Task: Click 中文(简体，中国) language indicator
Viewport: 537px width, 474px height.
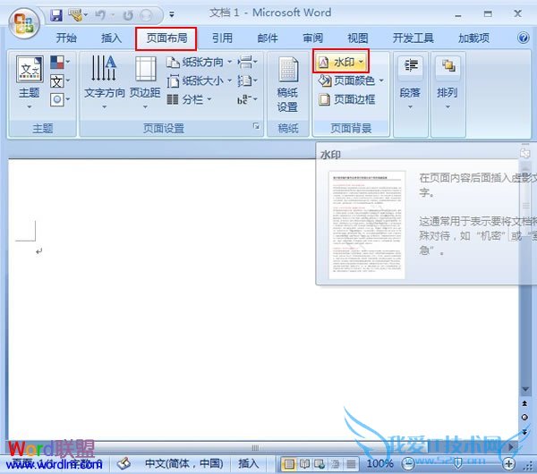Action: click(183, 464)
